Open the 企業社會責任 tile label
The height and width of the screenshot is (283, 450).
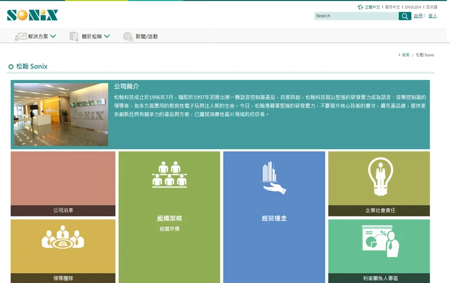click(379, 210)
